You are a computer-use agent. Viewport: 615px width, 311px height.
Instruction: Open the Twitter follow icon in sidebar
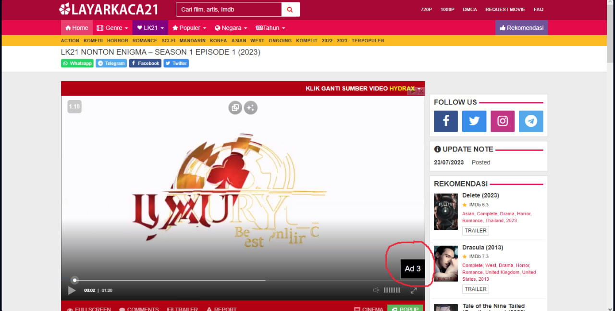(474, 121)
